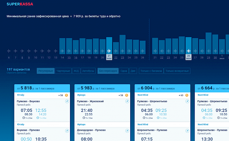Select the 12:55 departure time option on Ютэйр
Image resolution: width=229 pixels, height=141 pixels.
coord(41,110)
